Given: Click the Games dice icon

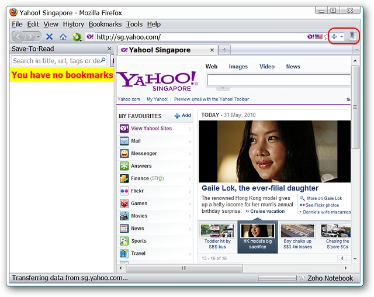Looking at the screenshot, I should point(124,203).
